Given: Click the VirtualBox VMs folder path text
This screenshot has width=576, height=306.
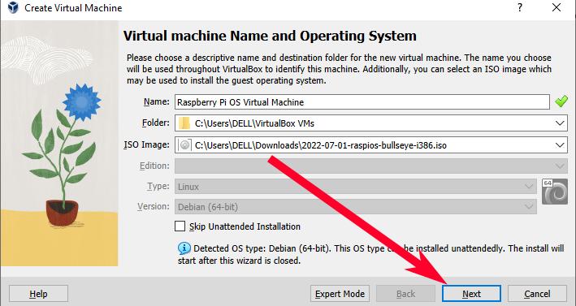Looking at the screenshot, I should [x=254, y=123].
